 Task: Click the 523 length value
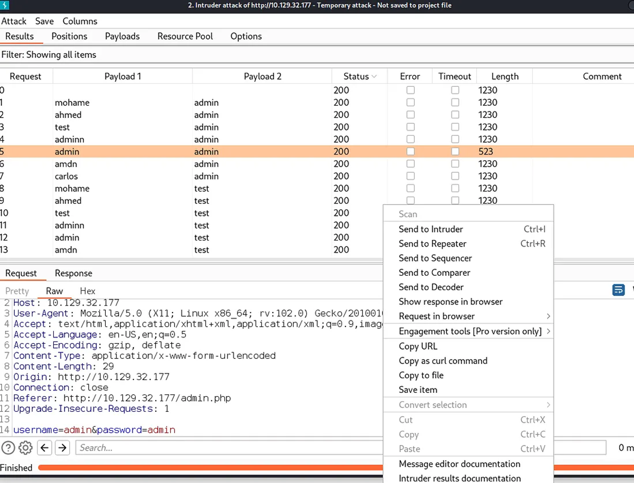(485, 151)
